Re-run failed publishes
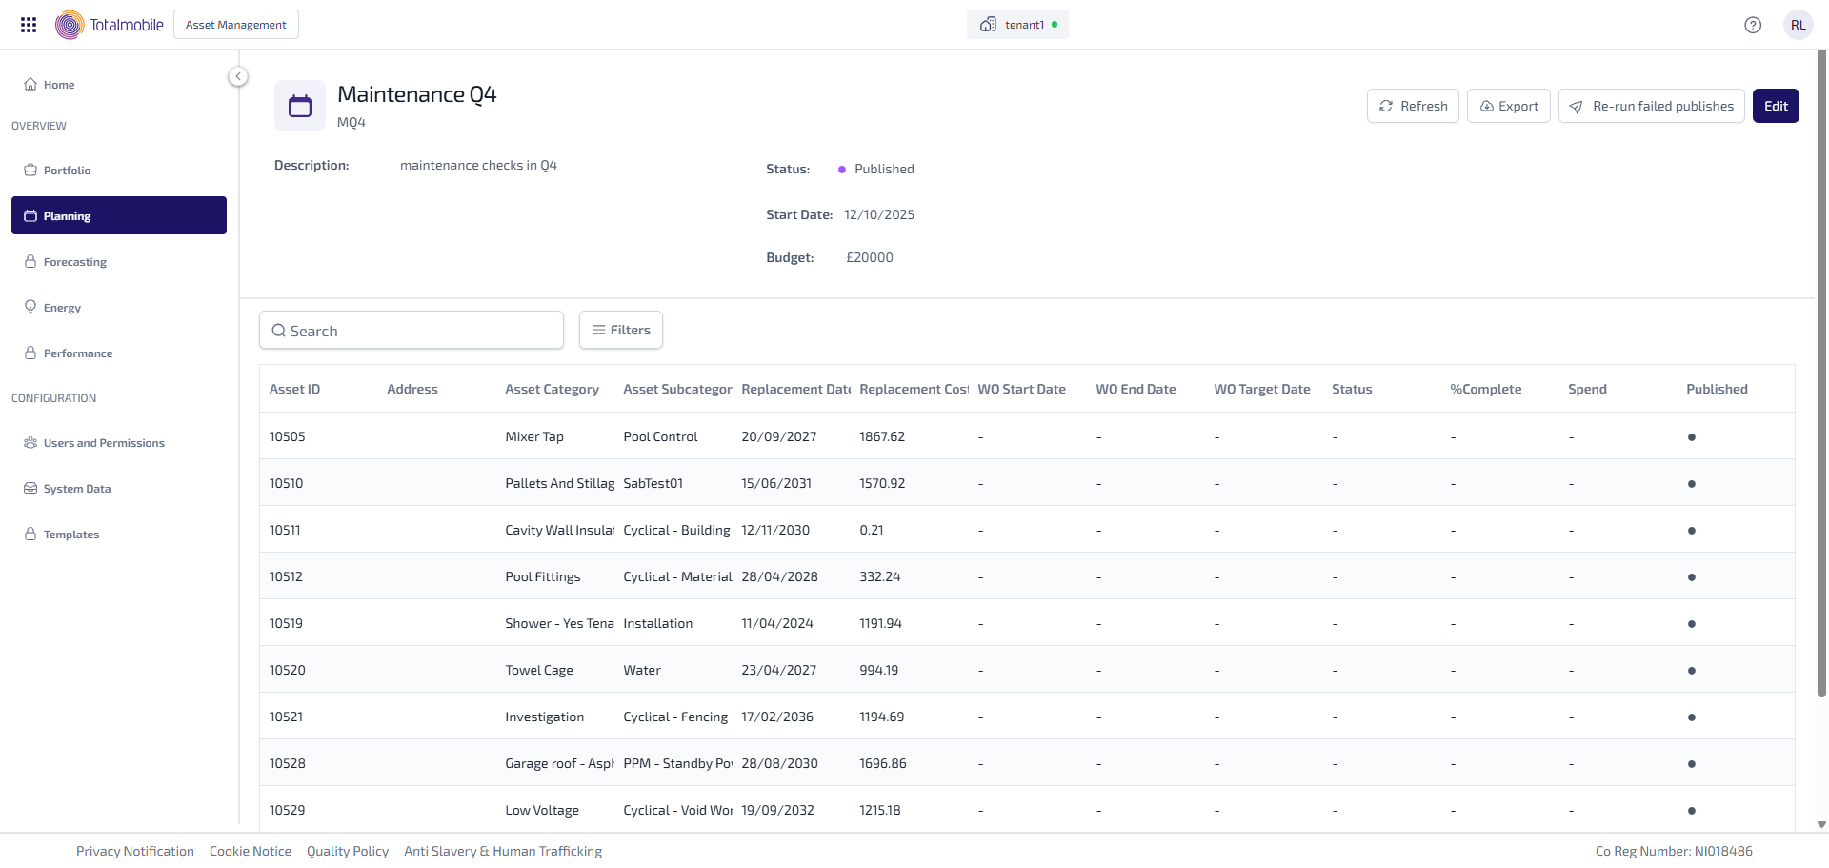This screenshot has height=868, width=1829. 1651,106
